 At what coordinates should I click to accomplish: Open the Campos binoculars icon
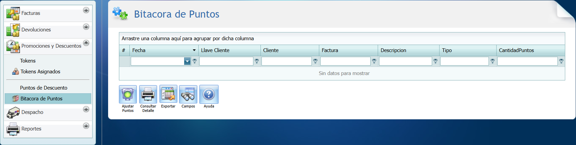tap(188, 94)
